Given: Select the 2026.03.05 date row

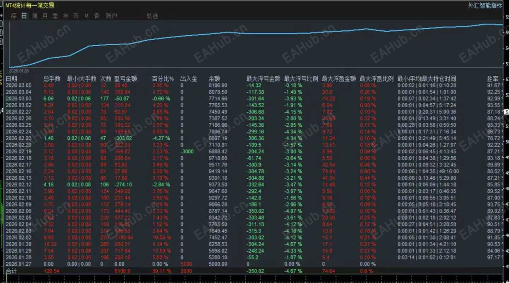Looking at the screenshot, I should point(18,85).
